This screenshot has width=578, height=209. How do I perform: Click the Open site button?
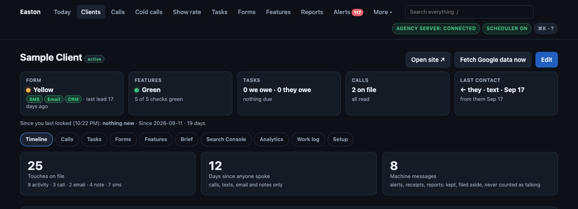pos(428,60)
